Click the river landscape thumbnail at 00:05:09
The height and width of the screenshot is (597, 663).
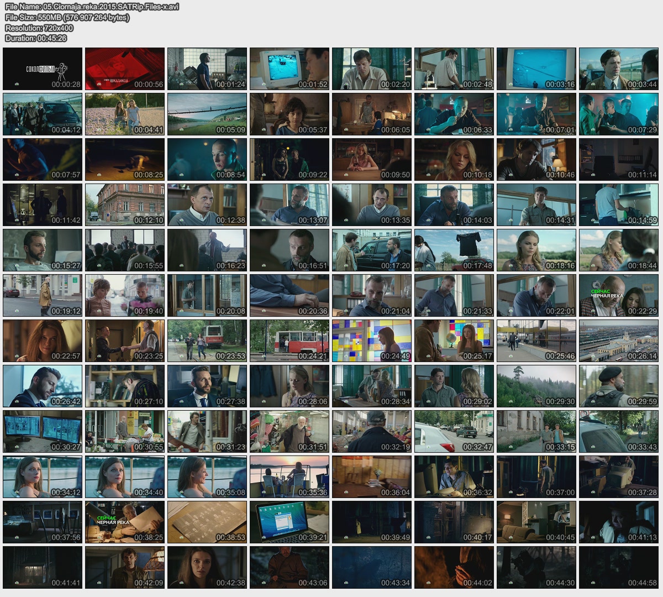click(207, 114)
